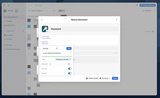Screen dimensions: 160x98
Task: Navigate back with toolbar left arrow
Action: [29, 5]
